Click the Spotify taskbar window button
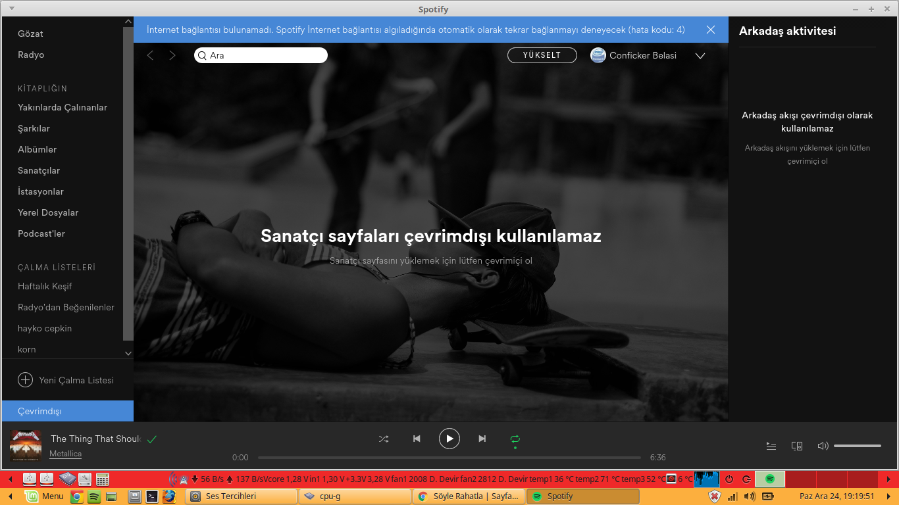Image resolution: width=899 pixels, height=505 pixels. [x=583, y=496]
